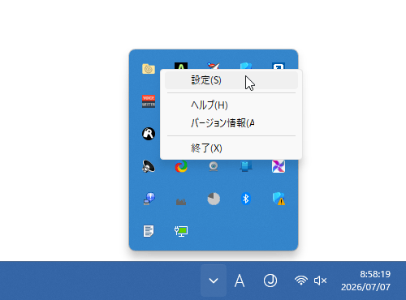Click the globe with exclamation network icon
This screenshot has height=300, width=406.
[x=149, y=199]
